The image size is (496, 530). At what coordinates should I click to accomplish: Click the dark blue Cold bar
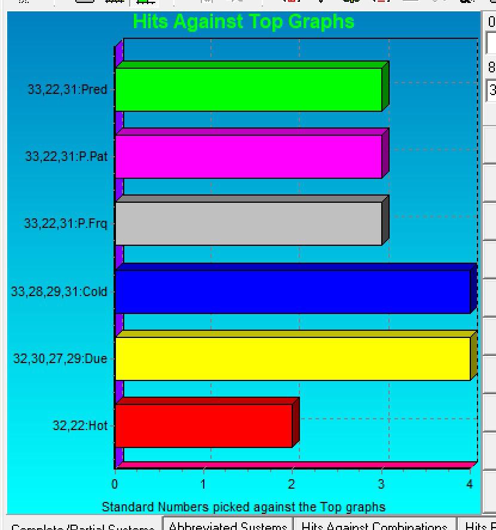[293, 291]
